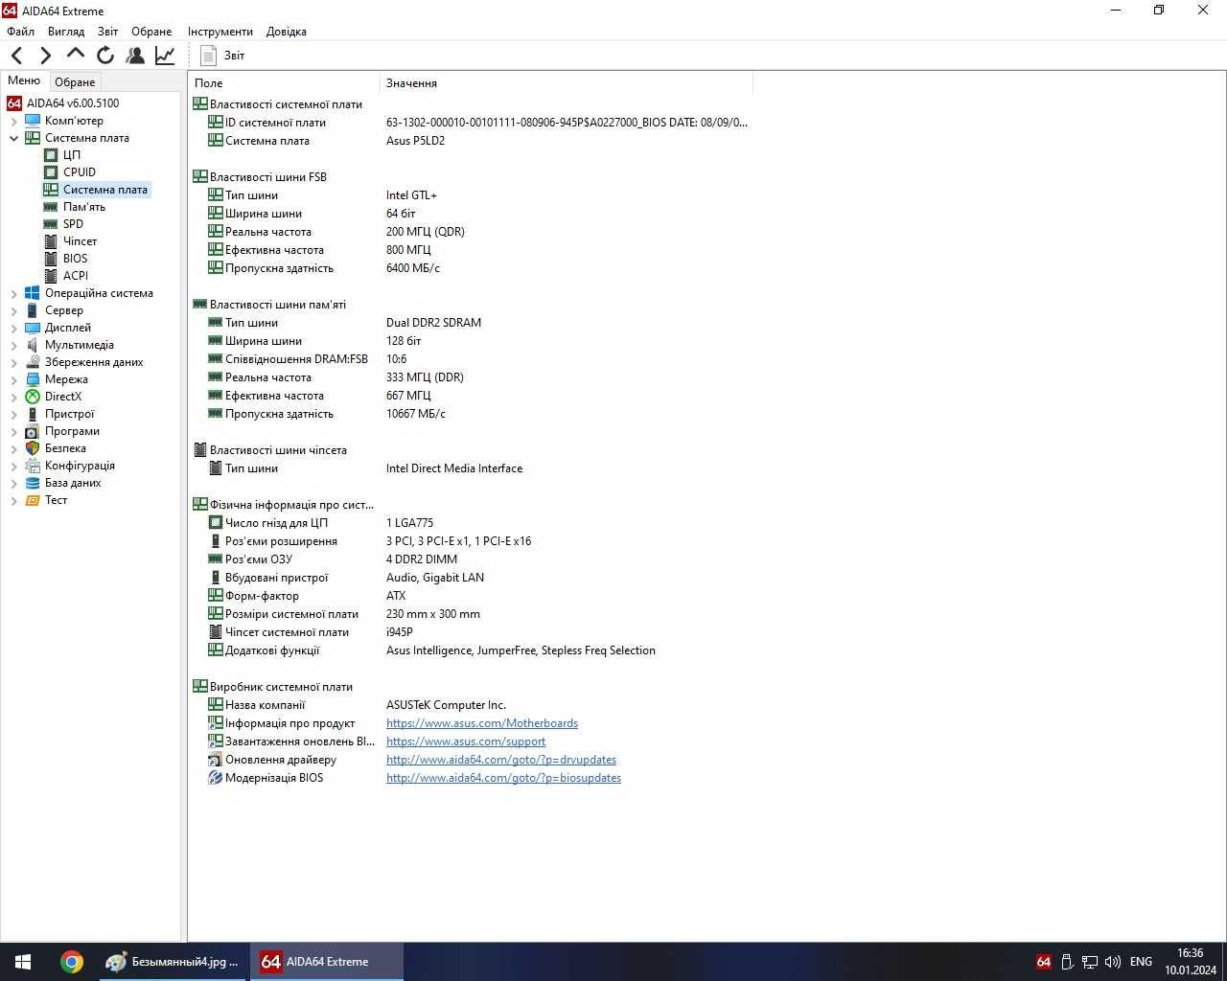Open the Інструменти menu
Image resolution: width=1227 pixels, height=981 pixels.
click(x=220, y=32)
